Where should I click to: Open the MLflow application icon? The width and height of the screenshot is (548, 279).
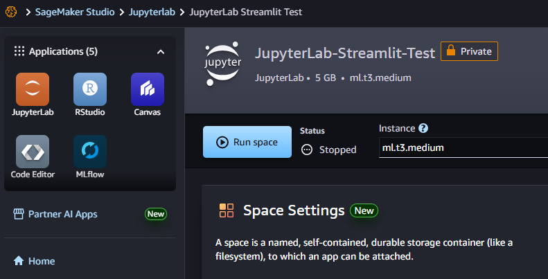click(90, 152)
